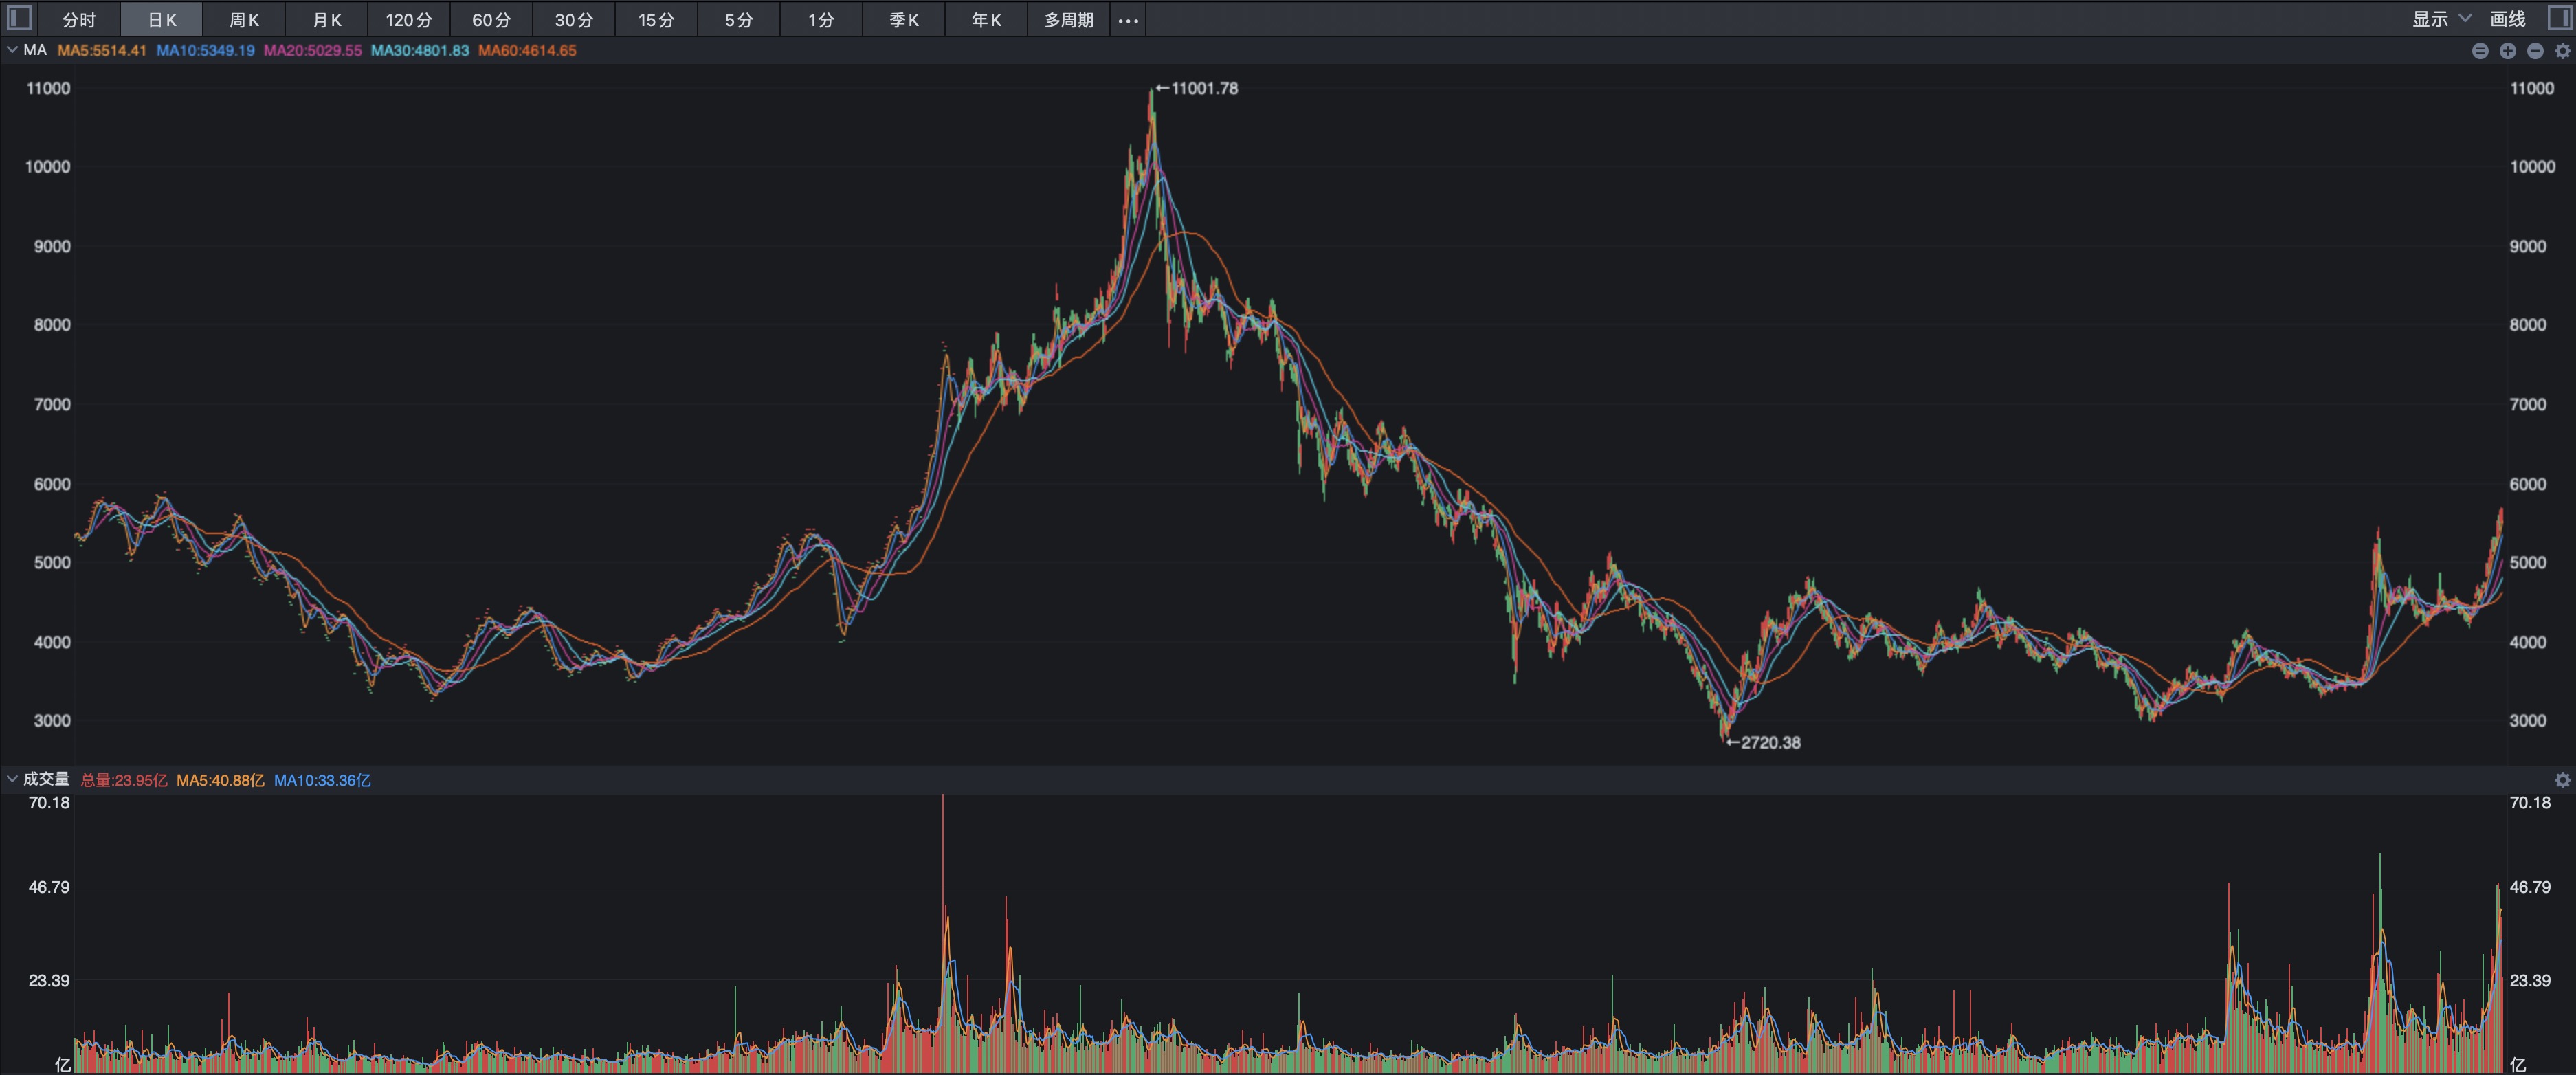Switch to 周K weekly tab

(x=244, y=20)
